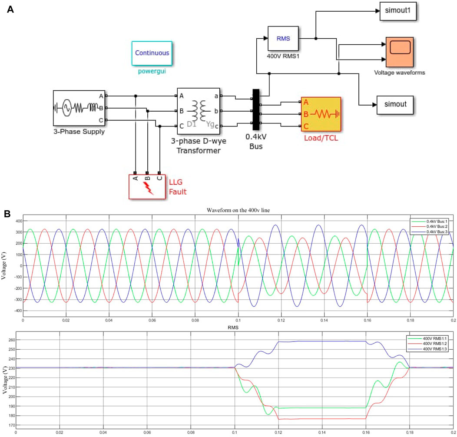457x437 pixels.
Task: Open the 3-phase D-wye Transformer block
Action: pyautogui.click(x=199, y=111)
